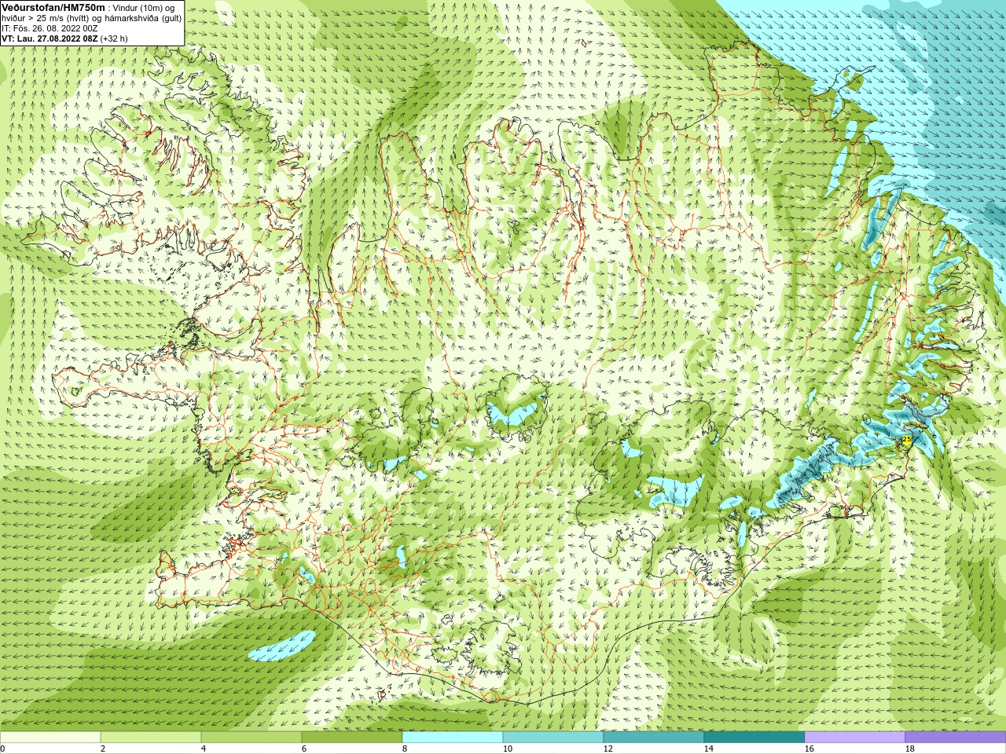Click the green 4–6 scale swatch
The width and height of the screenshot is (1006, 754).
[x=251, y=738]
